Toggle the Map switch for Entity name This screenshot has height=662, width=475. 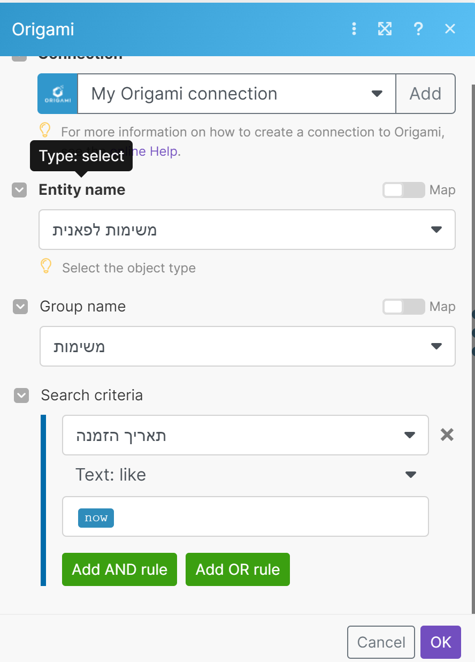(x=403, y=190)
